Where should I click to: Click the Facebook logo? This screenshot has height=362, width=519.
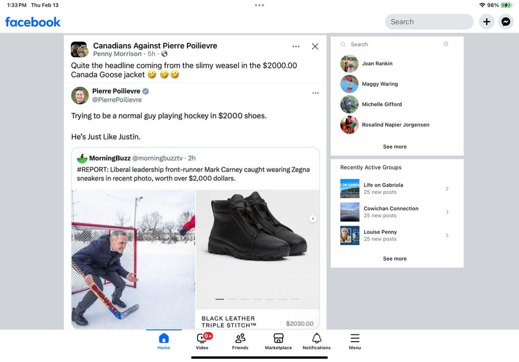pos(33,22)
